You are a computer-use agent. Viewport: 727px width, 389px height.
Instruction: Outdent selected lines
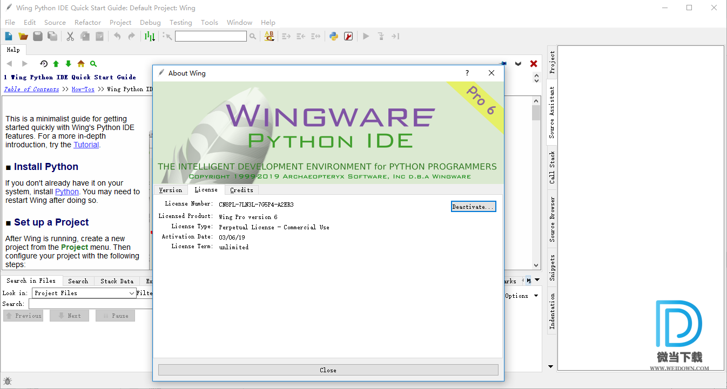point(301,36)
